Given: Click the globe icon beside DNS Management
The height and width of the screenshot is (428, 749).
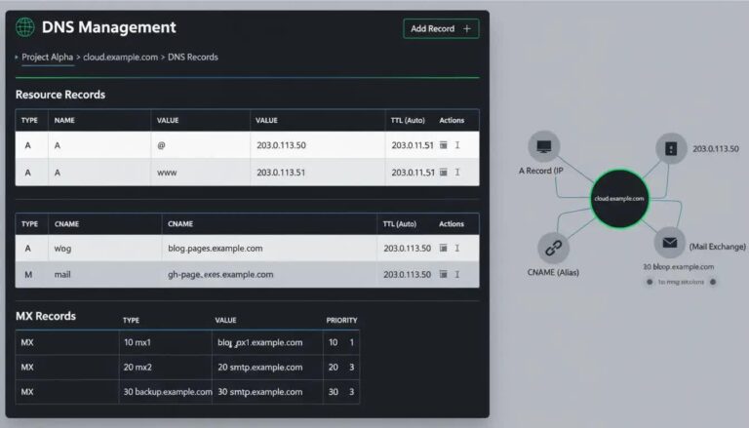Looking at the screenshot, I should [24, 27].
